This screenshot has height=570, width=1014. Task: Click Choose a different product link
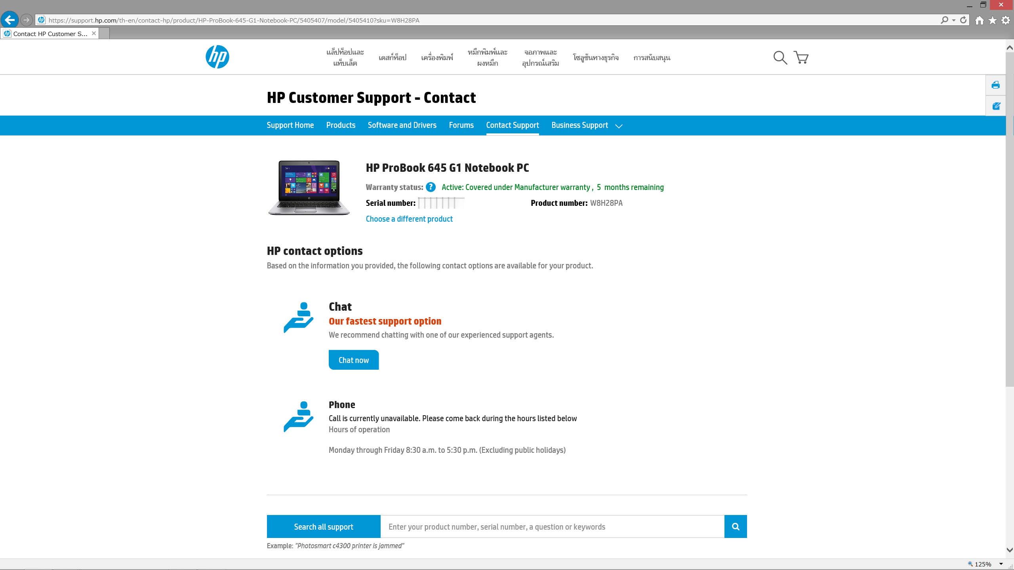pyautogui.click(x=409, y=219)
